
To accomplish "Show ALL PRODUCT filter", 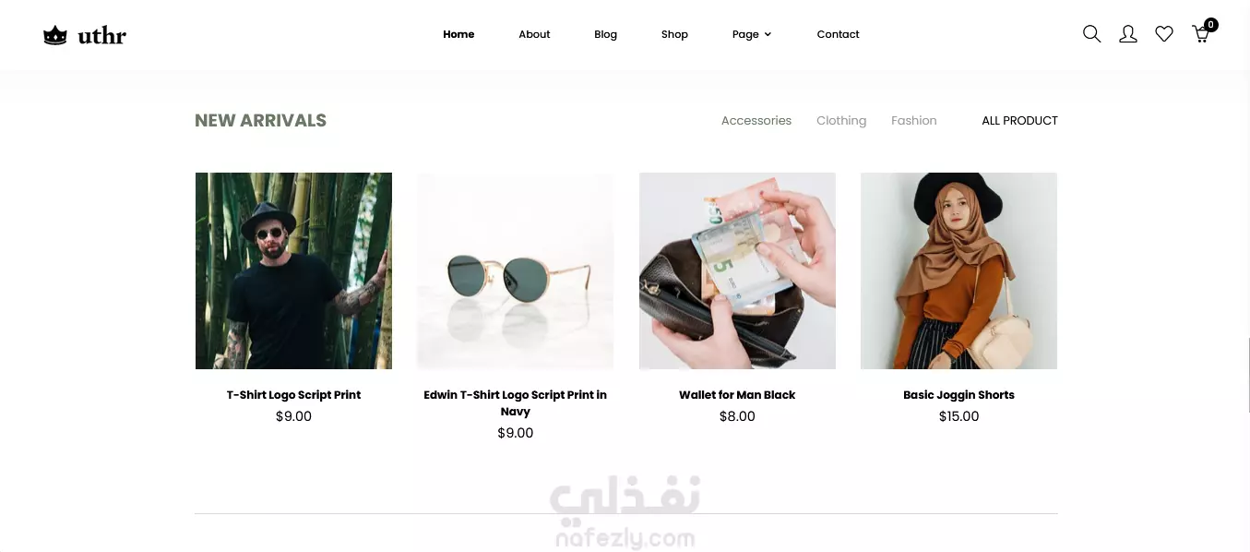I will point(1019,120).
